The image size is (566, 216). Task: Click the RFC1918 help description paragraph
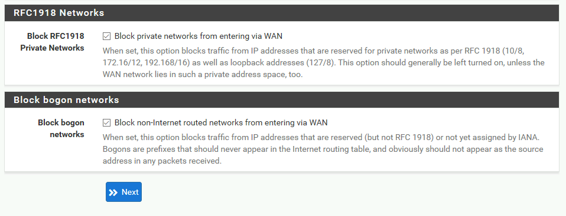[323, 62]
